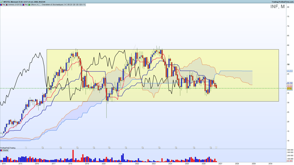Click the 60 price axis label
Screen dimensions: 294x165
[x=288, y=45]
